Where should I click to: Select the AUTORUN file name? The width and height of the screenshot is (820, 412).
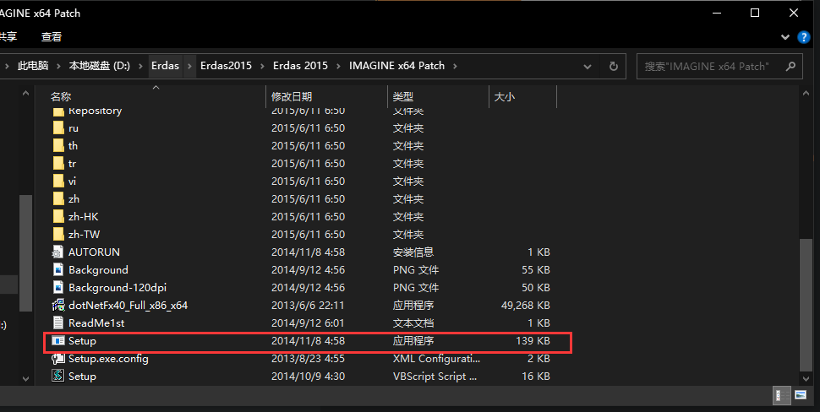tap(94, 252)
